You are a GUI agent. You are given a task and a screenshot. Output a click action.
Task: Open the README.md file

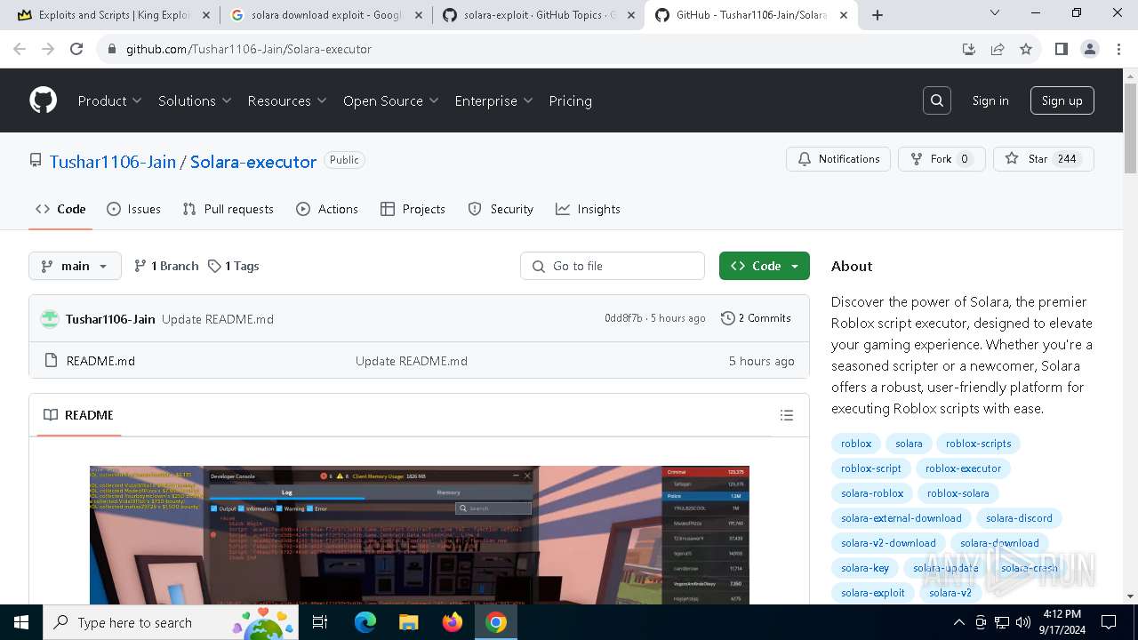point(100,361)
